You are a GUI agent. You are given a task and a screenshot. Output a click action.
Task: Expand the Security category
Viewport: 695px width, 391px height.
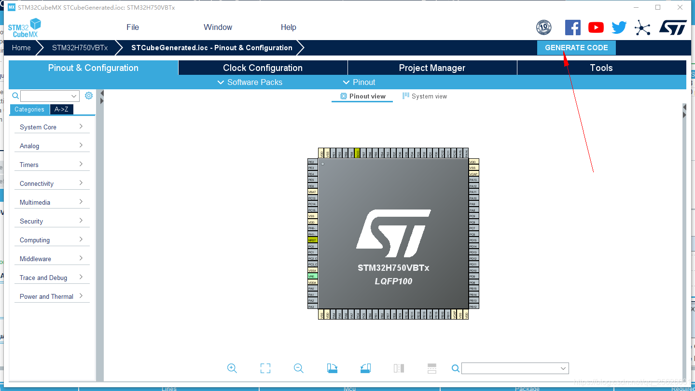(52, 221)
